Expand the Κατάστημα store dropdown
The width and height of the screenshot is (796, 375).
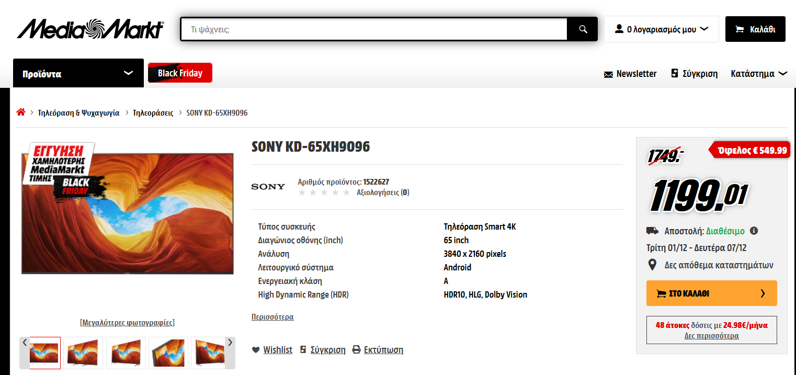[758, 74]
